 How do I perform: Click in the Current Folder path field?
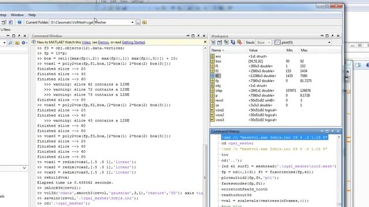90,22
